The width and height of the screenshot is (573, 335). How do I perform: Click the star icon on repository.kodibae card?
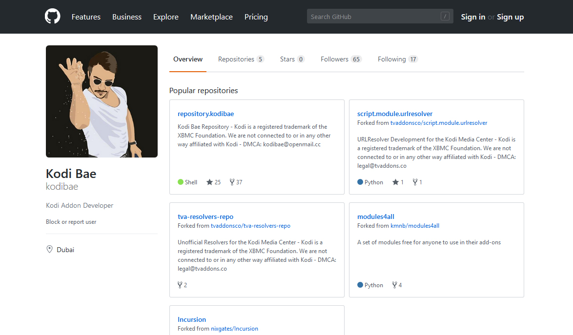[209, 182]
